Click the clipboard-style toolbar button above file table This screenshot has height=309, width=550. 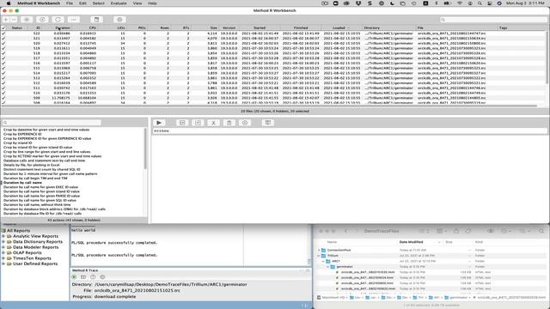pos(96,20)
